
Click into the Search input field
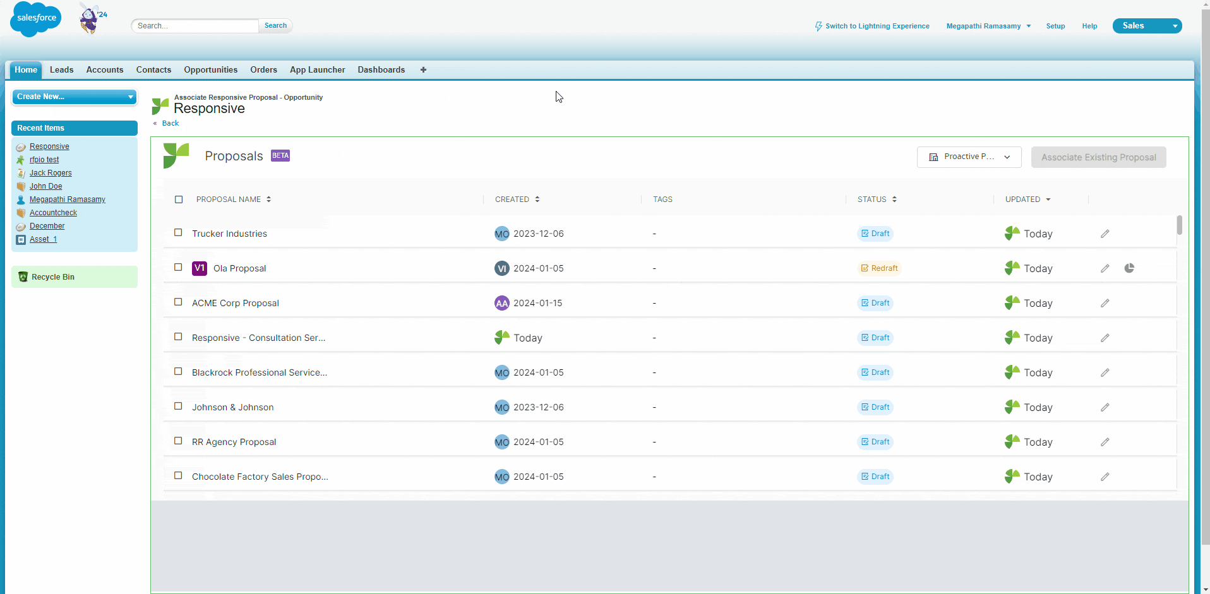195,26
